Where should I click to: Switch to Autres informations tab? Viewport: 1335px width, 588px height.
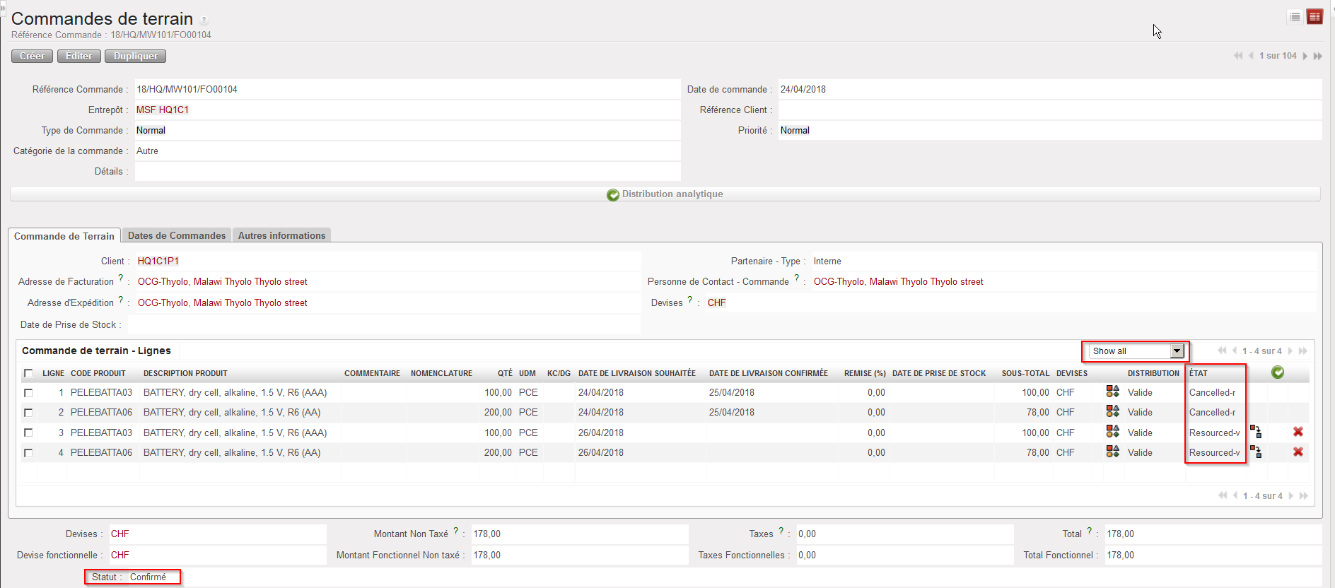point(281,235)
